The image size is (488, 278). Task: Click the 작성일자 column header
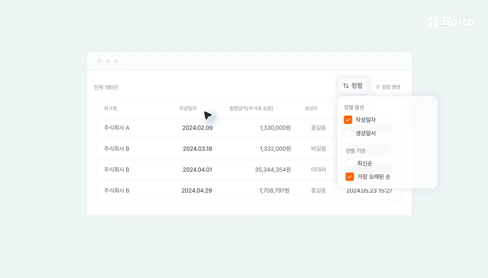tap(187, 108)
